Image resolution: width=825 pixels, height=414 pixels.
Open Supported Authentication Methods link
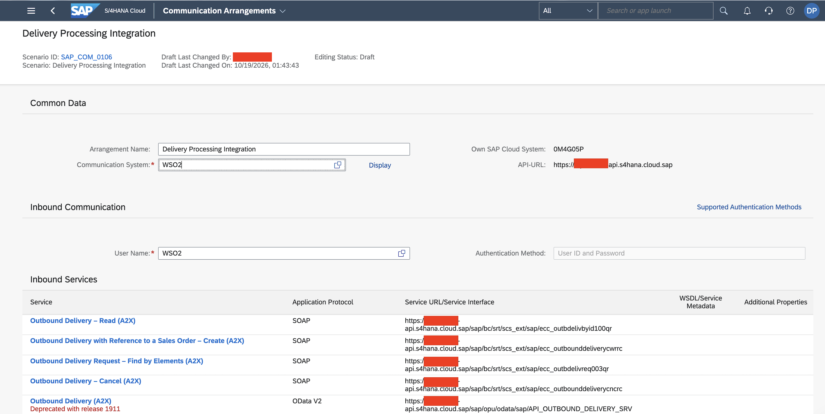tap(749, 207)
